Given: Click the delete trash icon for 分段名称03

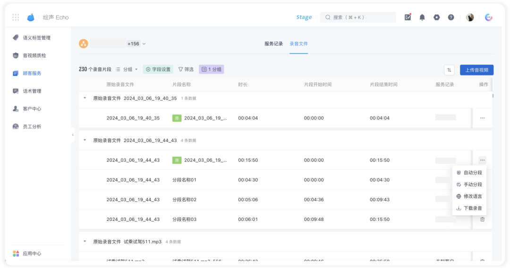Looking at the screenshot, I should click(482, 219).
